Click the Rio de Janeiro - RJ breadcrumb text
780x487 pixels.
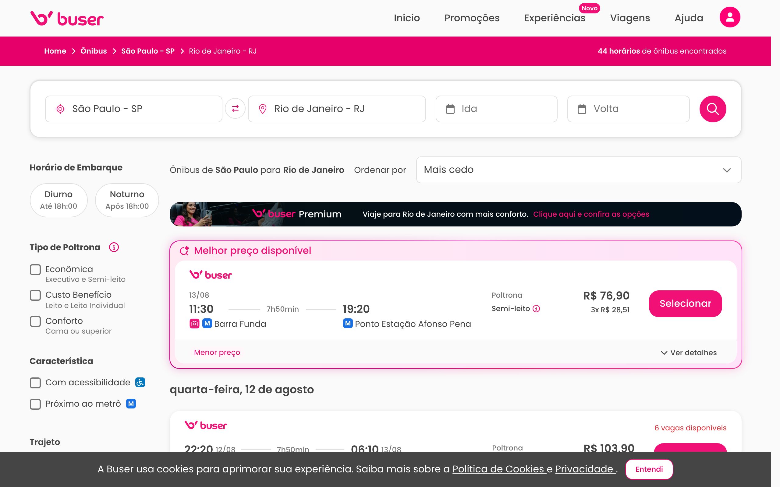(x=223, y=51)
